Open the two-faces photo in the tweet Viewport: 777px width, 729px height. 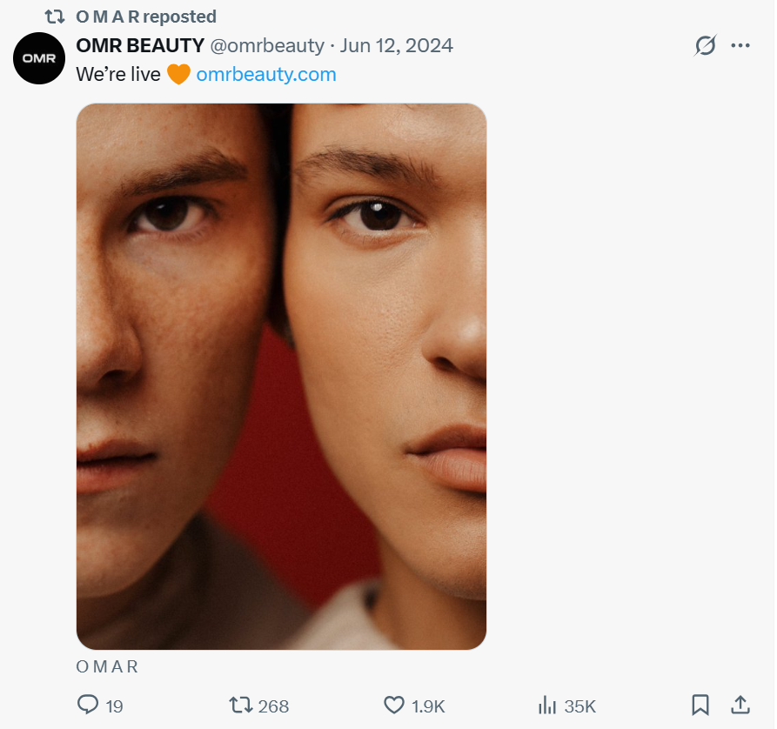(x=281, y=376)
